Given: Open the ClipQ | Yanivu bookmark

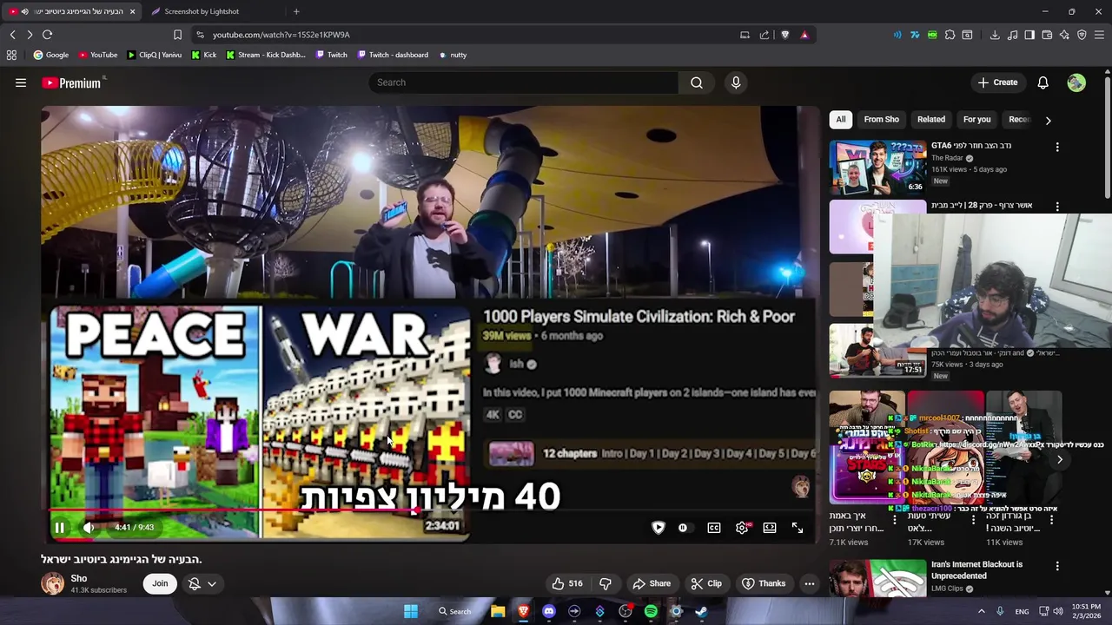Looking at the screenshot, I should 155,55.
